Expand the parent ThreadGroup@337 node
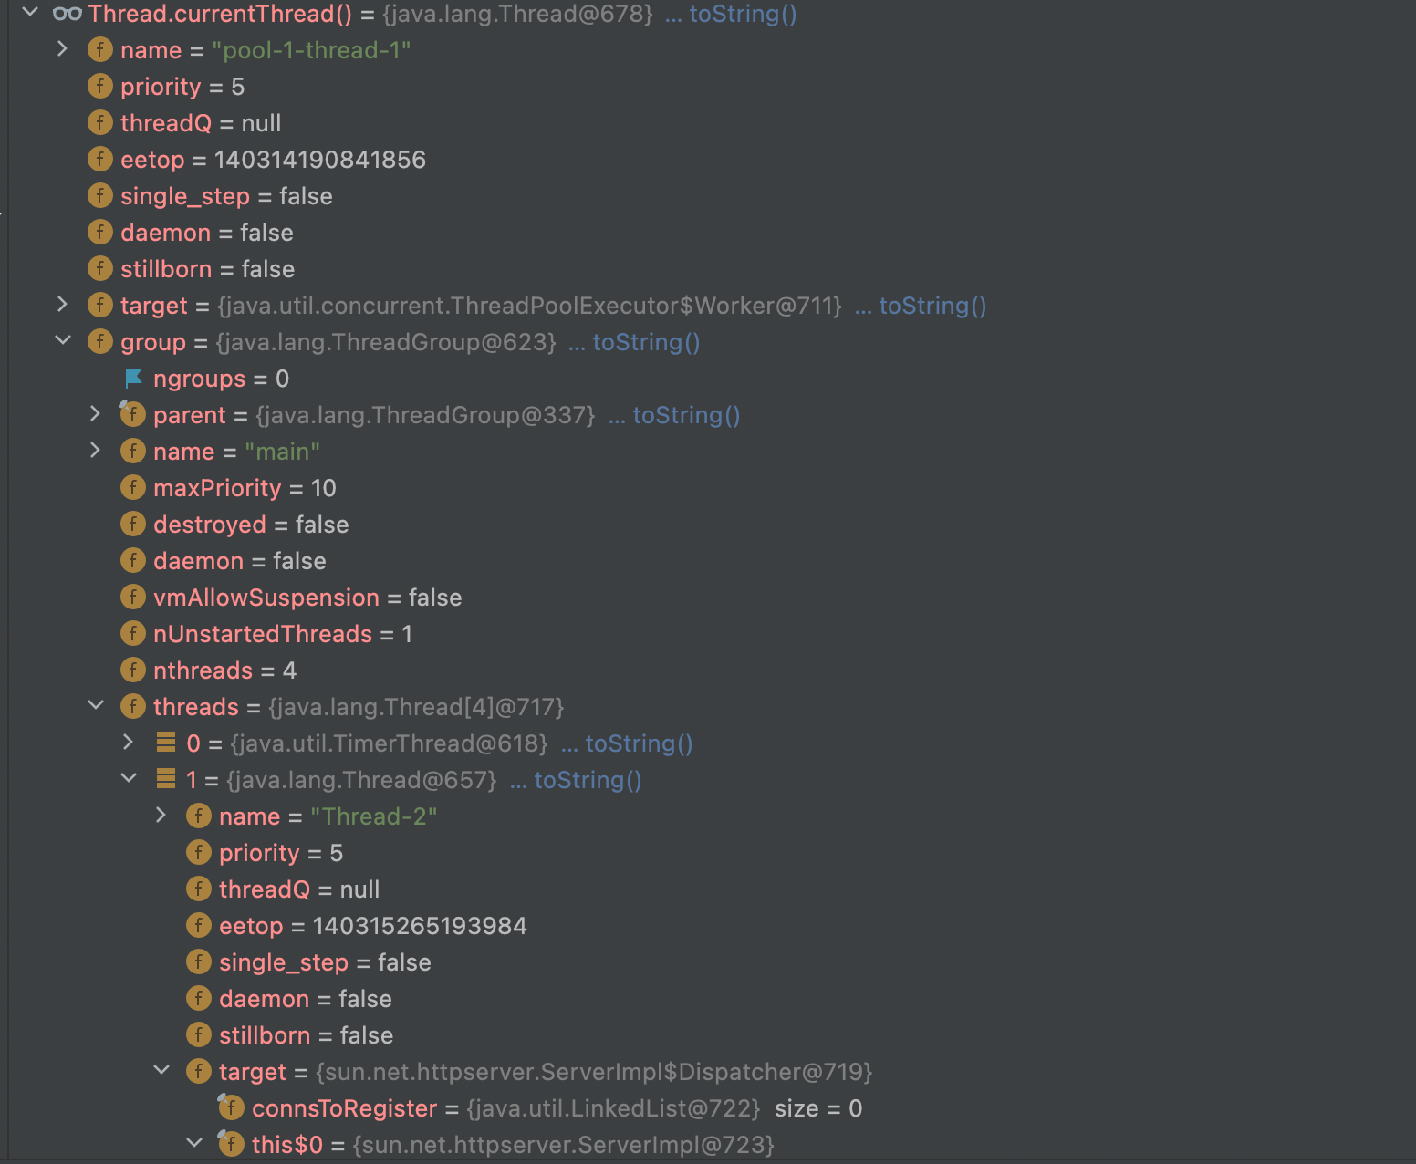The image size is (1416, 1164). (x=95, y=414)
